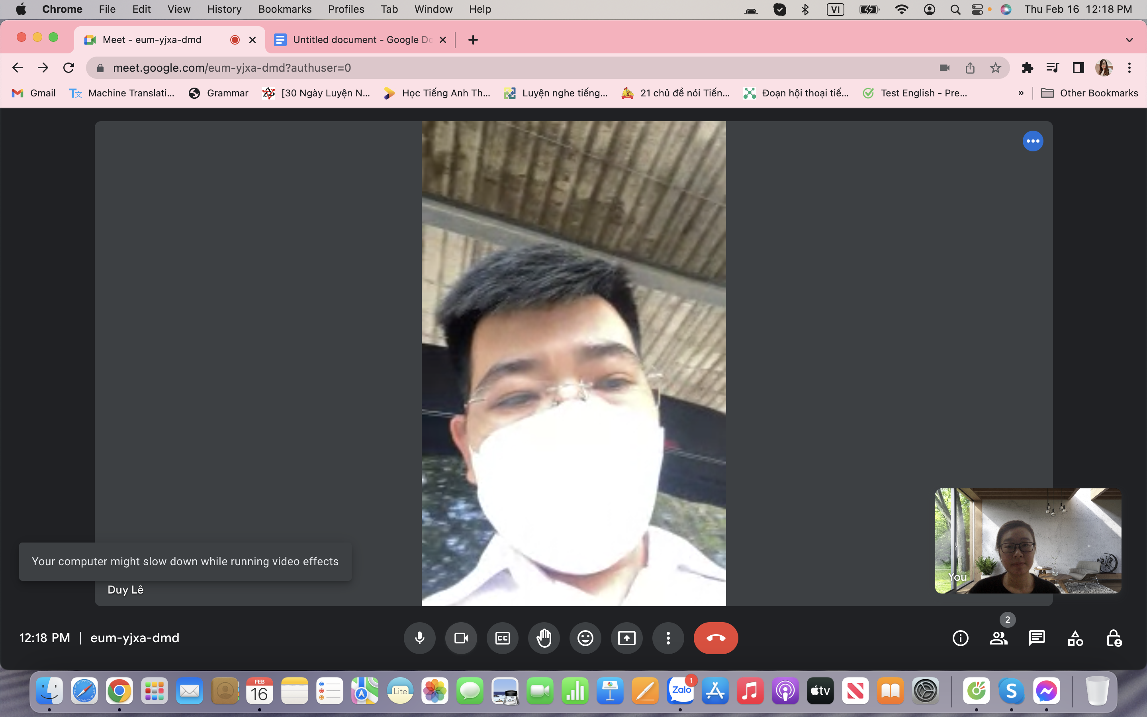
Task: Switch the VI input source menu
Action: click(x=835, y=10)
